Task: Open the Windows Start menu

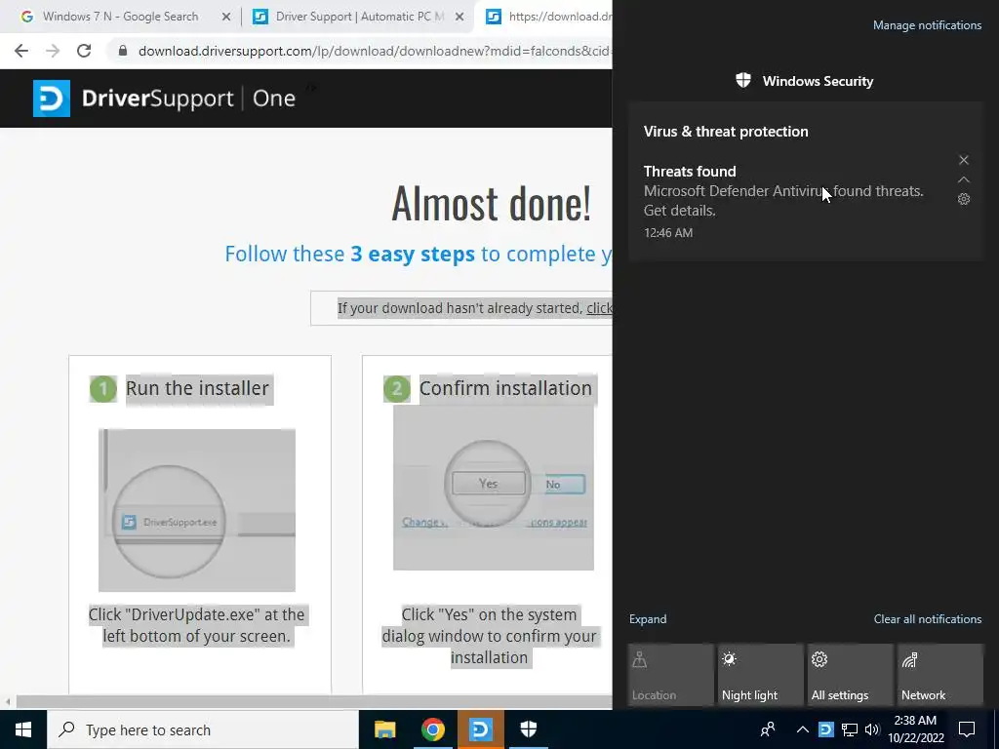Action: tap(23, 729)
